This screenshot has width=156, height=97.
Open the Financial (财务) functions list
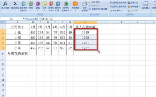[x=31, y=6]
